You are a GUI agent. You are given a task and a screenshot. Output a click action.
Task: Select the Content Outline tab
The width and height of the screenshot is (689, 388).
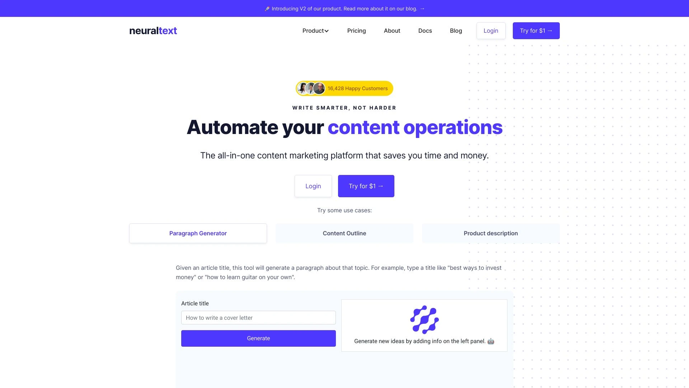[344, 233]
